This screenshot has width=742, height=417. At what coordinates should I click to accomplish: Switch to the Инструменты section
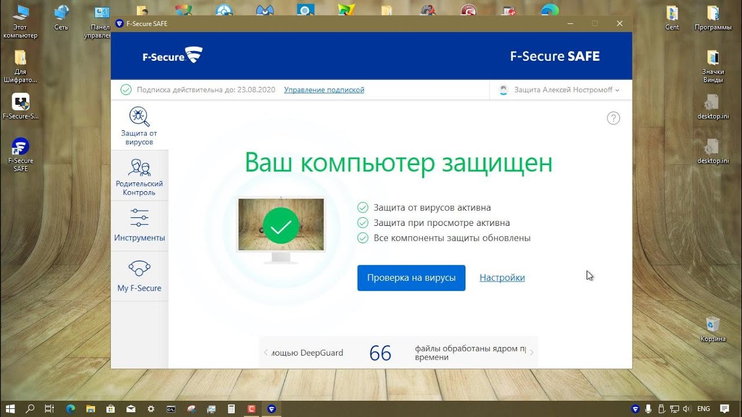click(139, 226)
